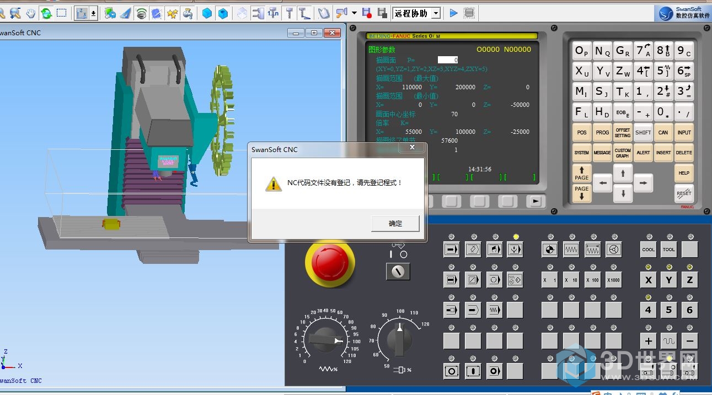Click the SYSTEM key on keypad

coord(581,153)
